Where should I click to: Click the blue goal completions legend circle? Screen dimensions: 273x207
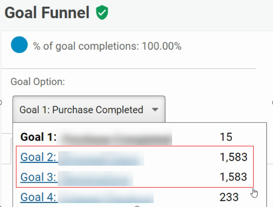pos(19,45)
